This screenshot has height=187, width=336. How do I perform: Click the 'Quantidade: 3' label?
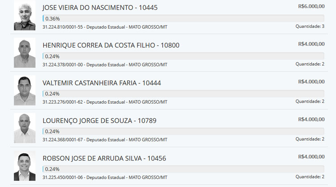pyautogui.click(x=310, y=26)
